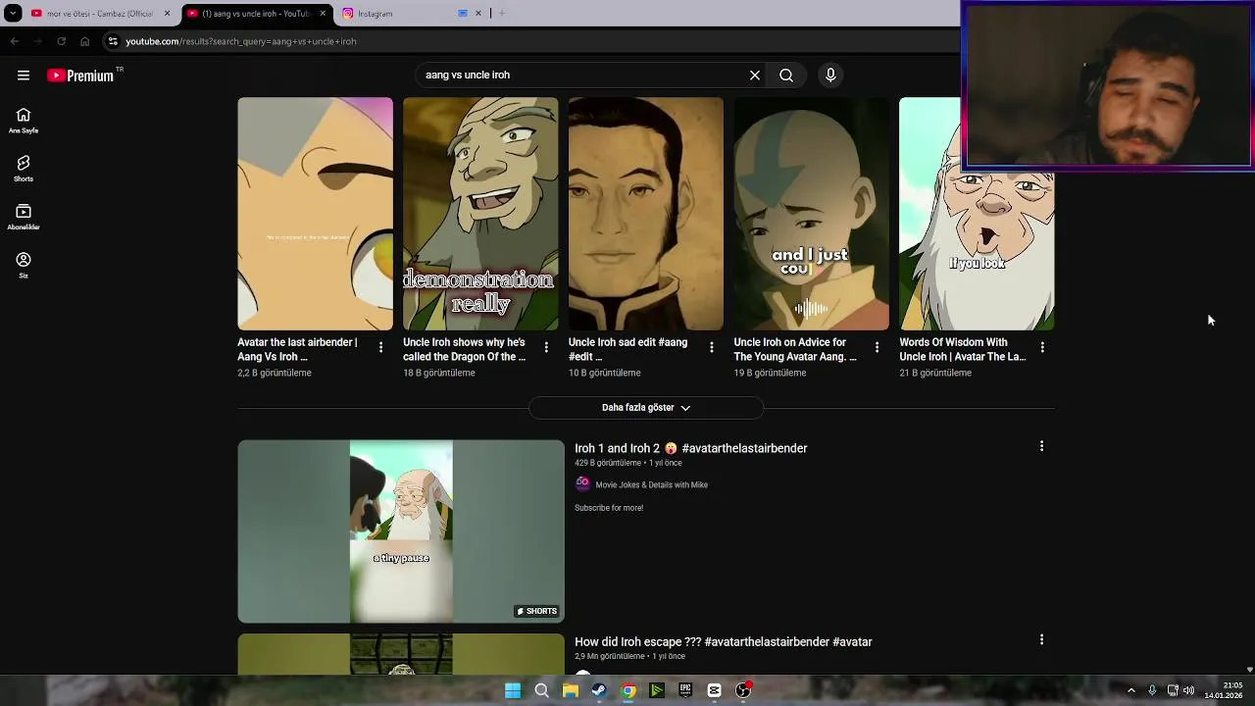Screen dimensions: 1255x706
Task: Click the 'Subscribe for more!' description text
Action: [x=609, y=508]
